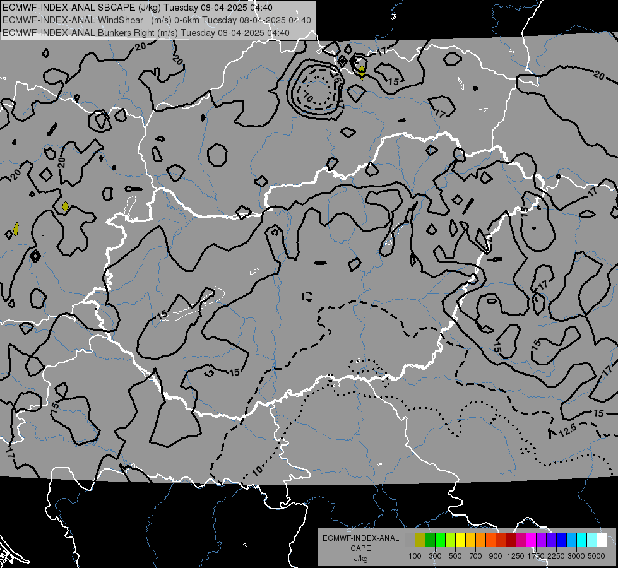This screenshot has height=568, width=618.
Task: Select the pure blue CAPE legend swatch
Action: click(x=561, y=540)
